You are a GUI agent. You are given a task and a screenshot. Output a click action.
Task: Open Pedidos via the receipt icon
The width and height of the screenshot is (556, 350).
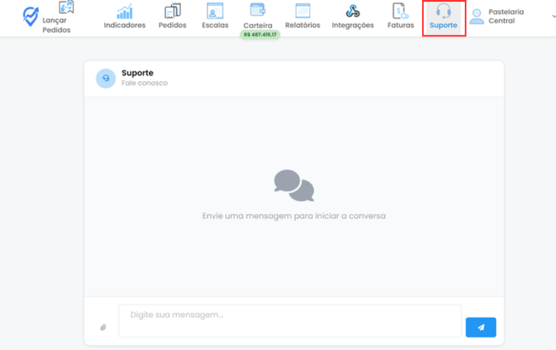[x=172, y=12]
